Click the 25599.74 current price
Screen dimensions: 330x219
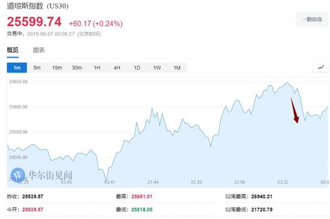(34, 22)
